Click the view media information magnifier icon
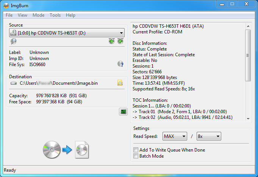The height and width of the screenshot is (177, 258). click(x=14, y=41)
